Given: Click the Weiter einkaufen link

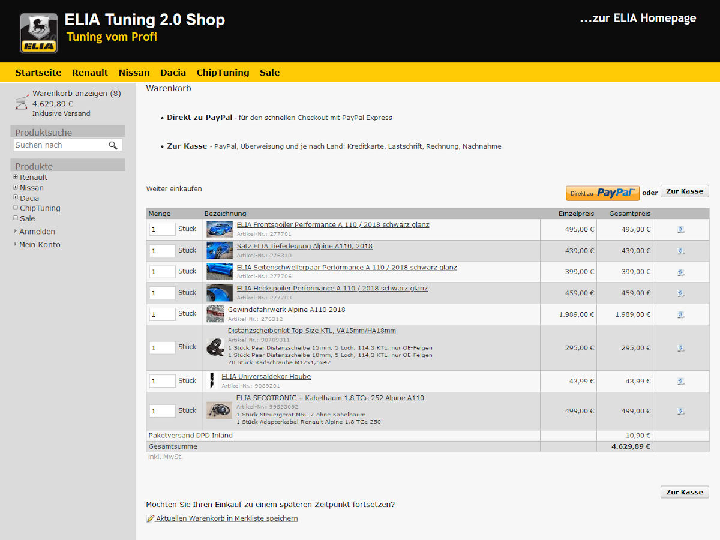Looking at the screenshot, I should (x=174, y=188).
